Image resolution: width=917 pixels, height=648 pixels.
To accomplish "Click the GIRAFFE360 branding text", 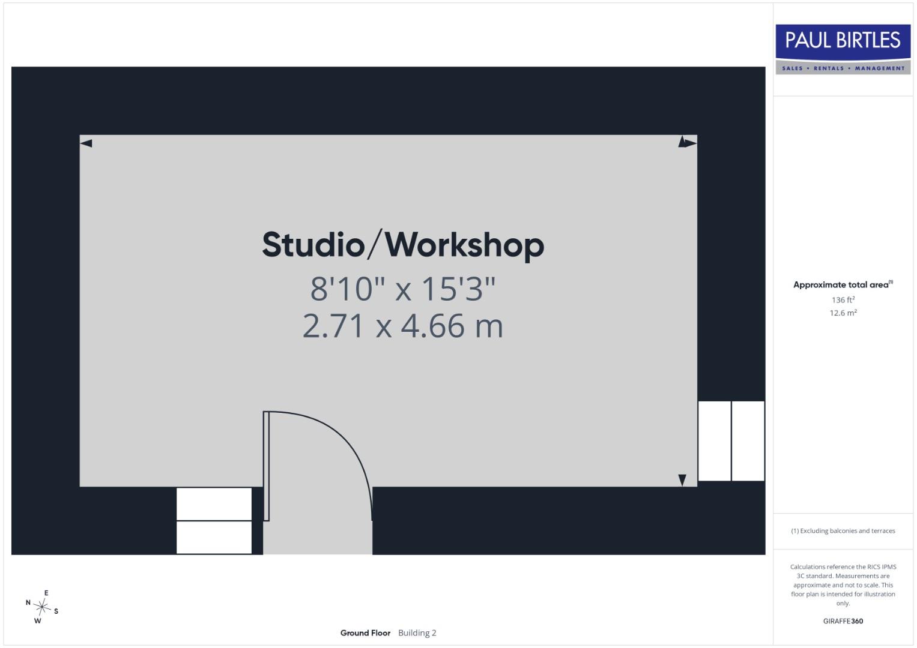I will click(x=843, y=621).
